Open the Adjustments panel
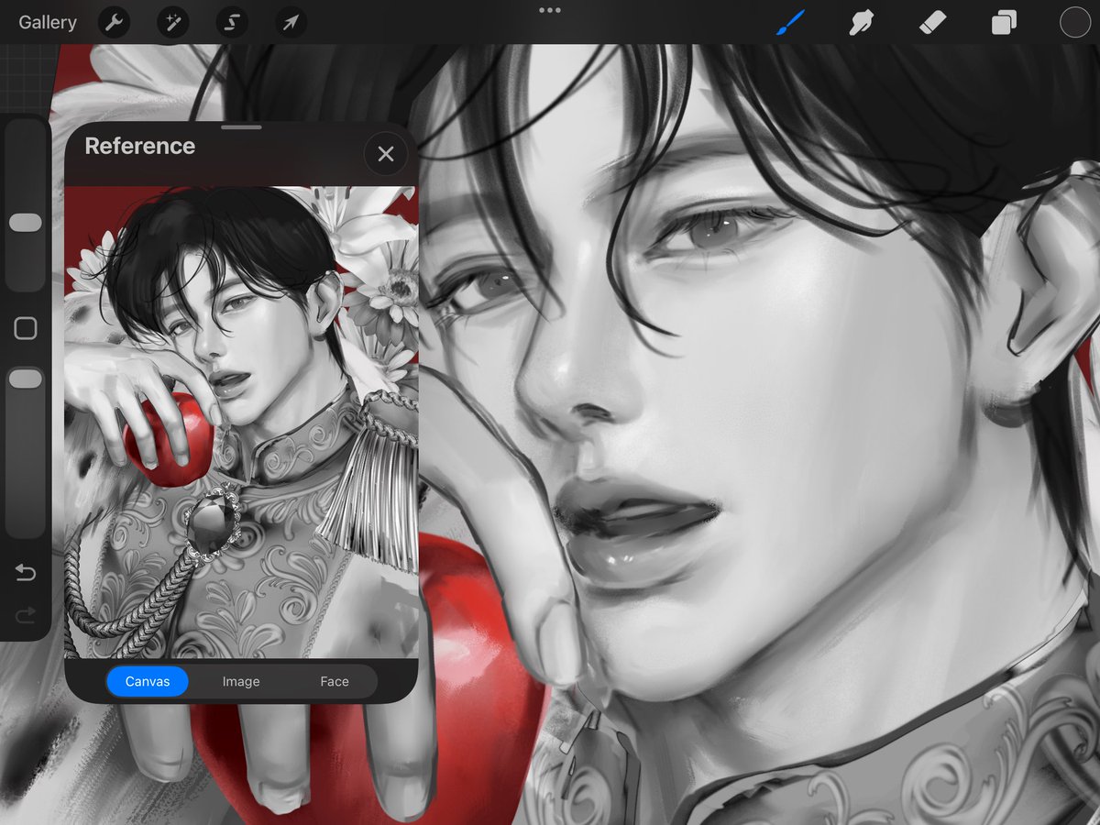 coord(172,22)
